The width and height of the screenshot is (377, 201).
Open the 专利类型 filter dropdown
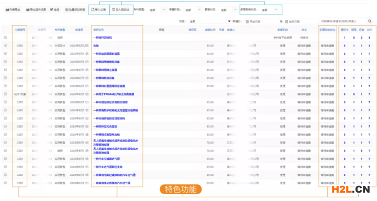[x=157, y=9]
